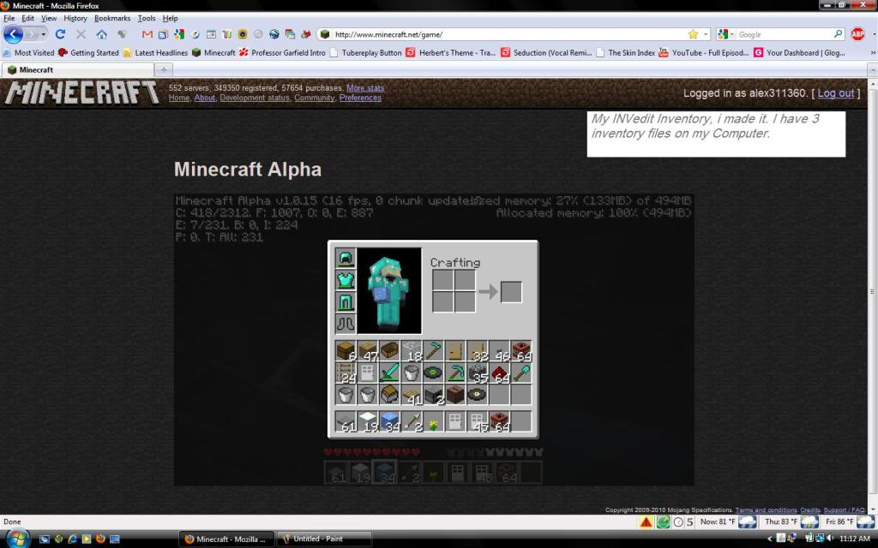Open a new tab with the plus button
This screenshot has width=878, height=548.
[164, 70]
